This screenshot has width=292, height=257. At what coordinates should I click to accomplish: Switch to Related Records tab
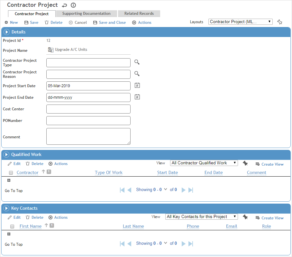point(139,14)
